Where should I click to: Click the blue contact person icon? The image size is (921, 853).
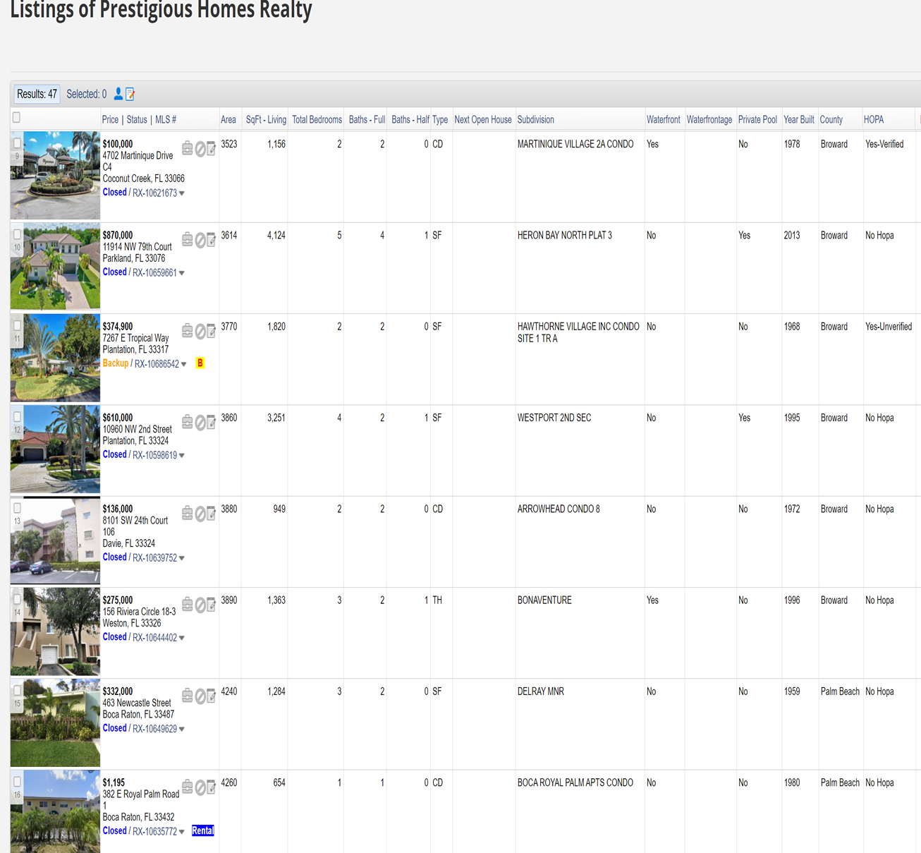[x=118, y=94]
